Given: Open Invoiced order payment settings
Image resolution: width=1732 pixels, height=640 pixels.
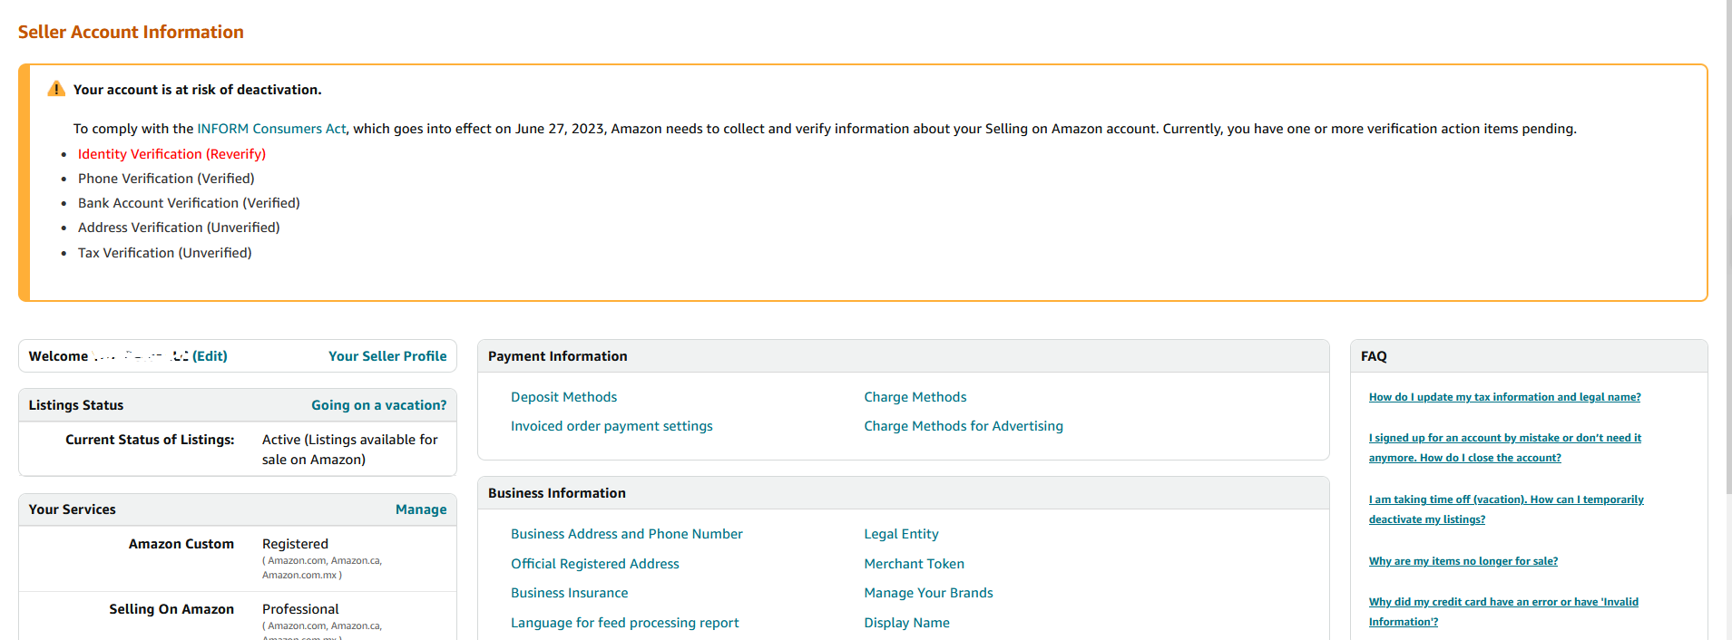Looking at the screenshot, I should (x=612, y=426).
